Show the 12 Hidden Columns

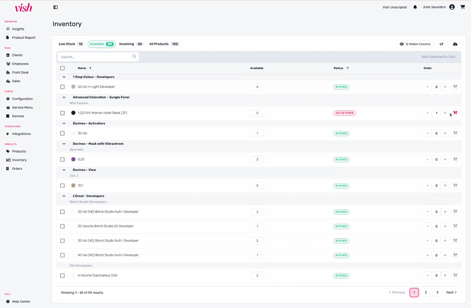pos(415,44)
